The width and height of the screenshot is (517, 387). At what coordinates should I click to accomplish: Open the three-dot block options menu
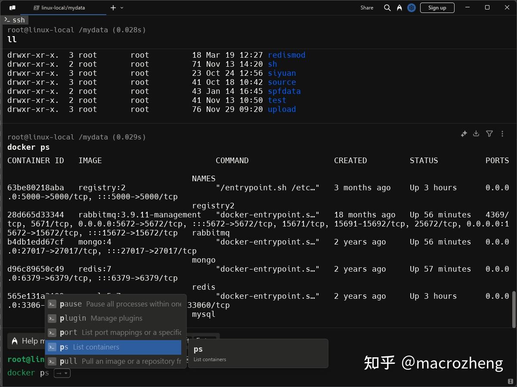click(x=502, y=134)
